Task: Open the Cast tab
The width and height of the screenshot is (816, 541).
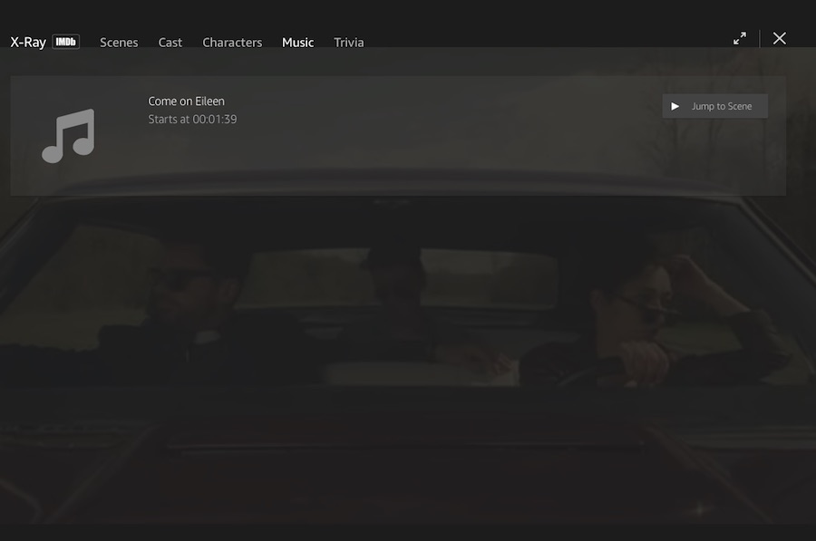Action: click(x=170, y=43)
